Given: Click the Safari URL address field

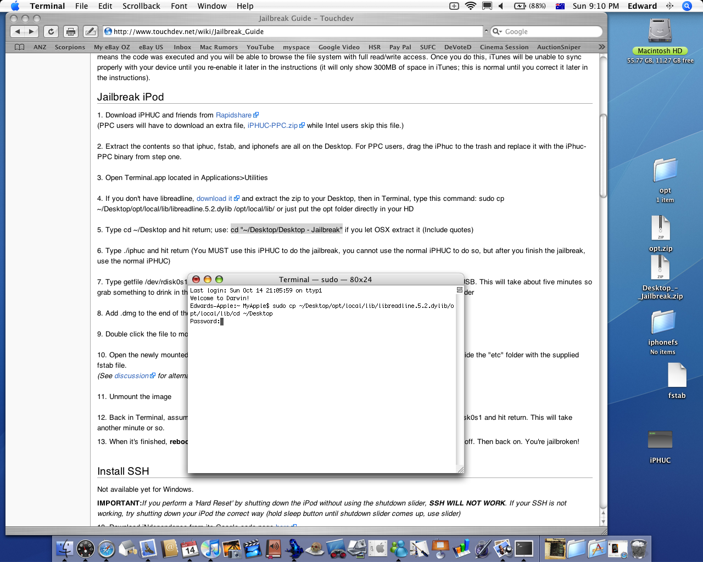Looking at the screenshot, I should tap(293, 32).
